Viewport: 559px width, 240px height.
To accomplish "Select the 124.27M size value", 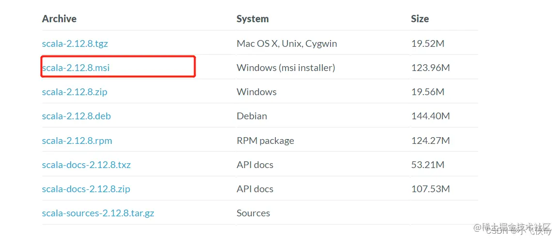I will (431, 141).
